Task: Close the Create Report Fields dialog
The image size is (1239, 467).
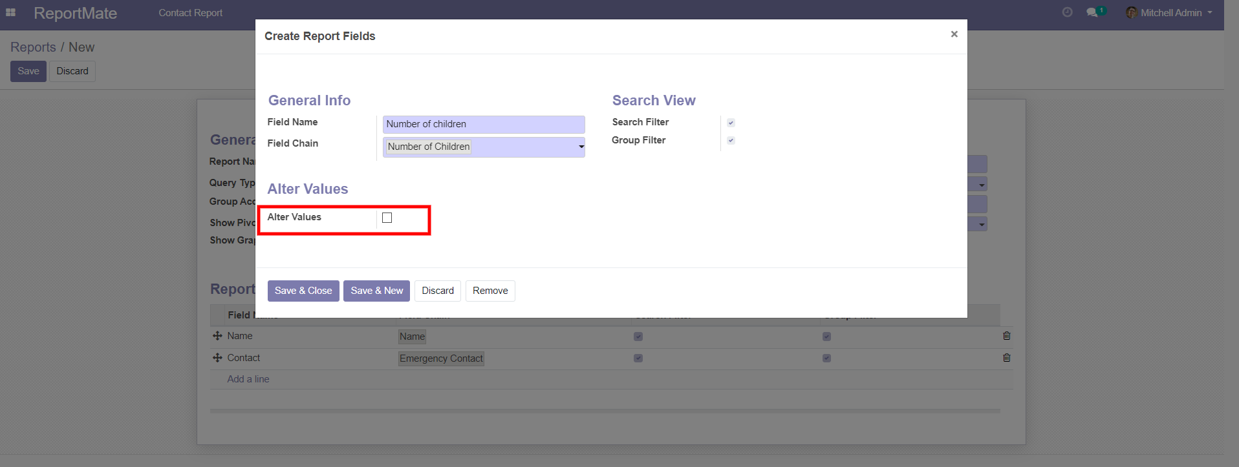Action: click(954, 34)
